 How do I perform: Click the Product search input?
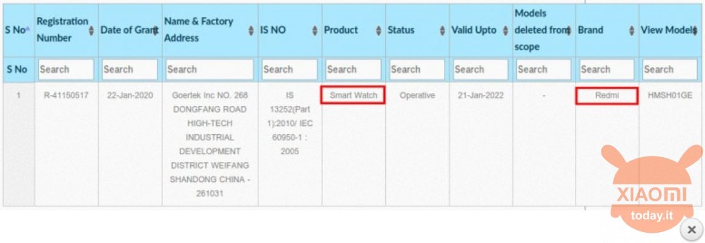353,70
